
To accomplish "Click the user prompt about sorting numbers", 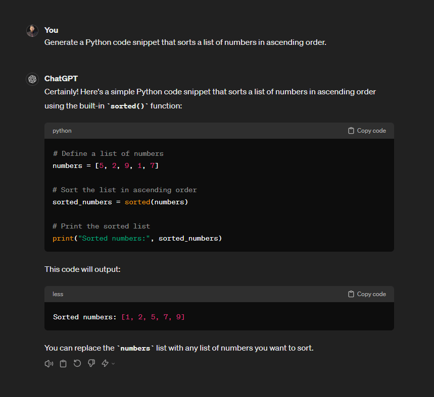I will pos(185,42).
